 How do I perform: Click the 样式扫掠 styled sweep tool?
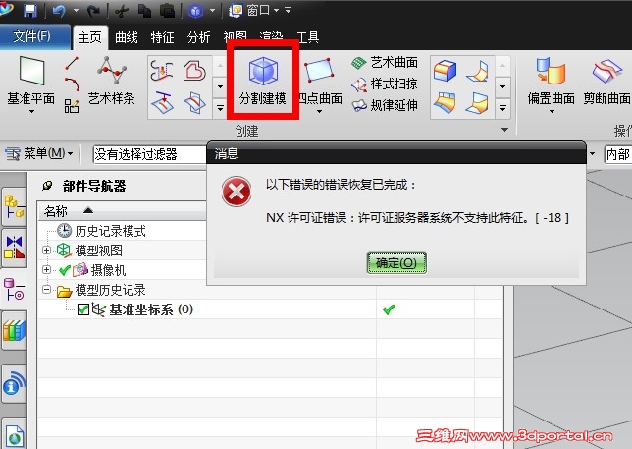[385, 84]
